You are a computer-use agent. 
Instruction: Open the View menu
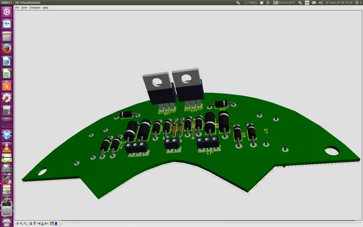(25, 8)
